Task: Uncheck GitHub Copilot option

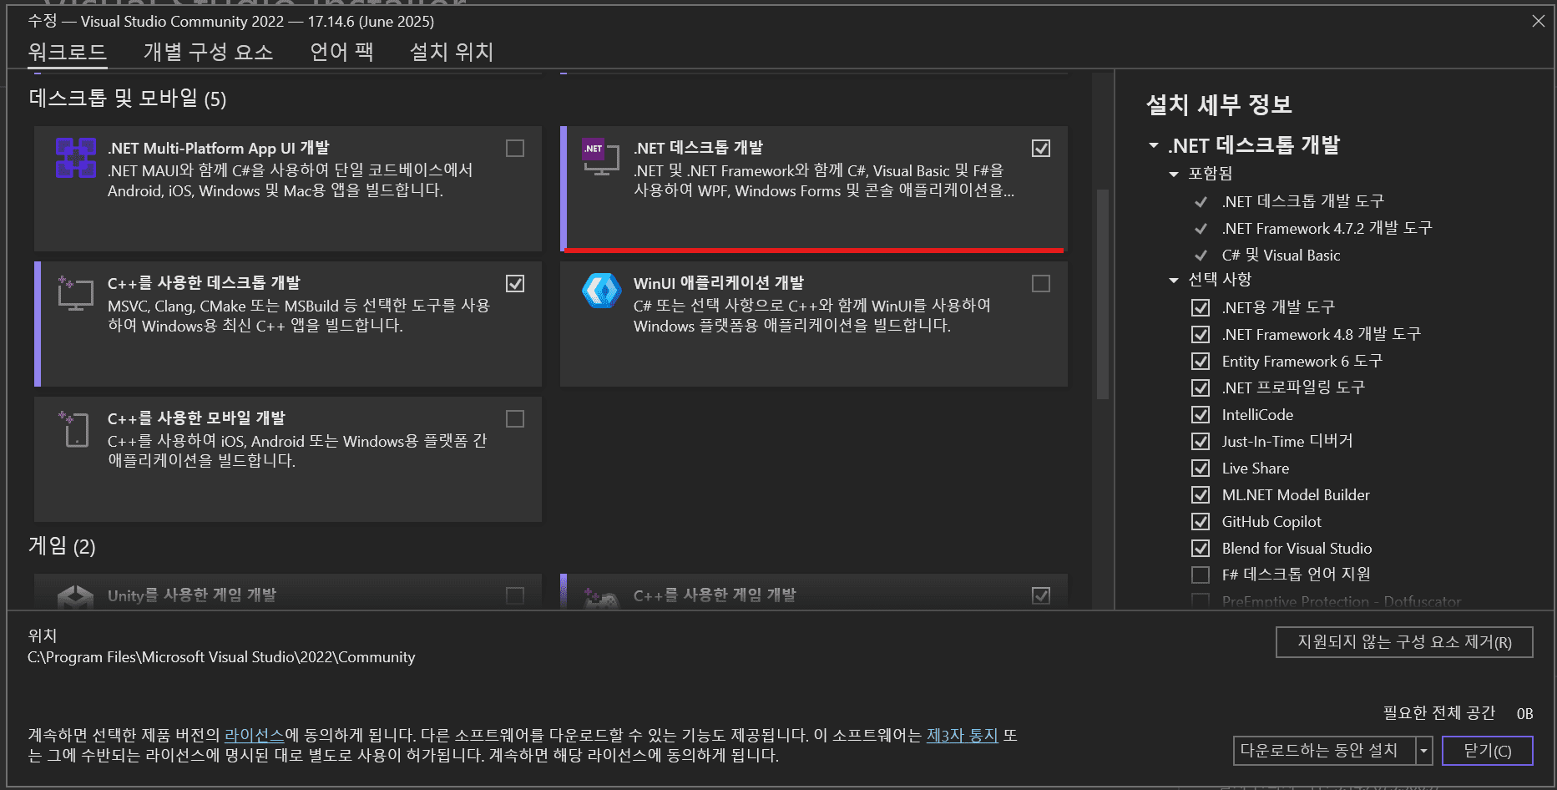Action: tap(1201, 521)
